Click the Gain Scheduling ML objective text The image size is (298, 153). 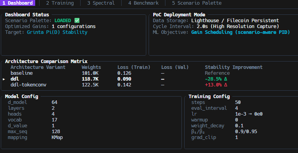[x=241, y=32]
